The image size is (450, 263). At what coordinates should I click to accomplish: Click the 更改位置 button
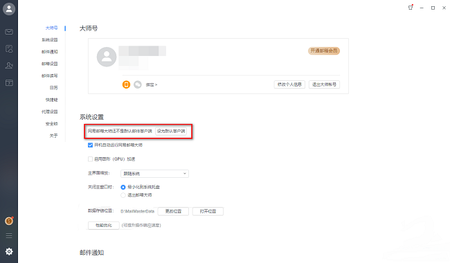(x=173, y=211)
